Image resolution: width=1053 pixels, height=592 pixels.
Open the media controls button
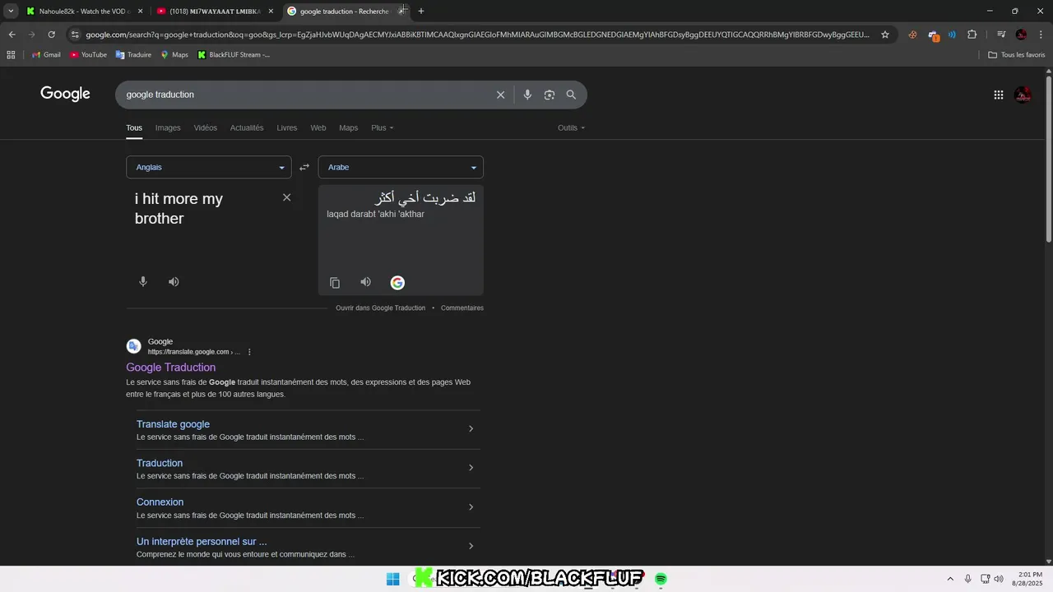(1001, 35)
